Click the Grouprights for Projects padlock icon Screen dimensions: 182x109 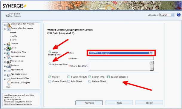[x=8, y=25]
